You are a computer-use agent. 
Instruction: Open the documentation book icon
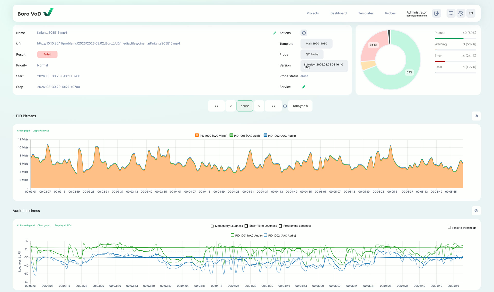[451, 13]
